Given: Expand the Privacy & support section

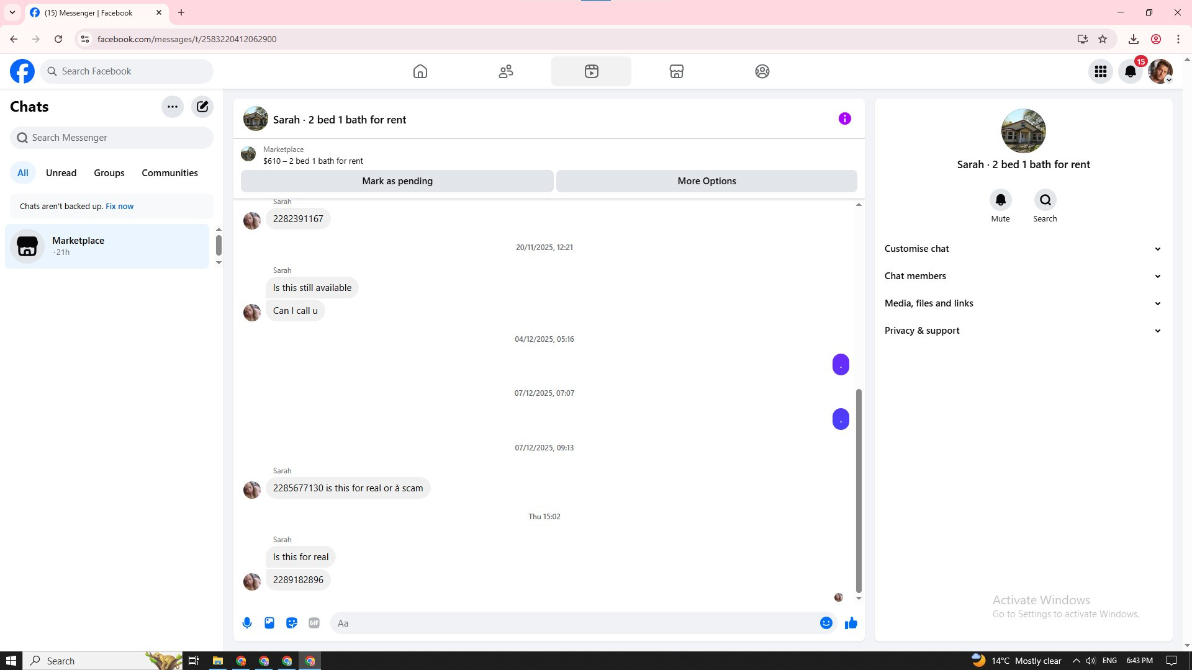Looking at the screenshot, I should [1023, 331].
